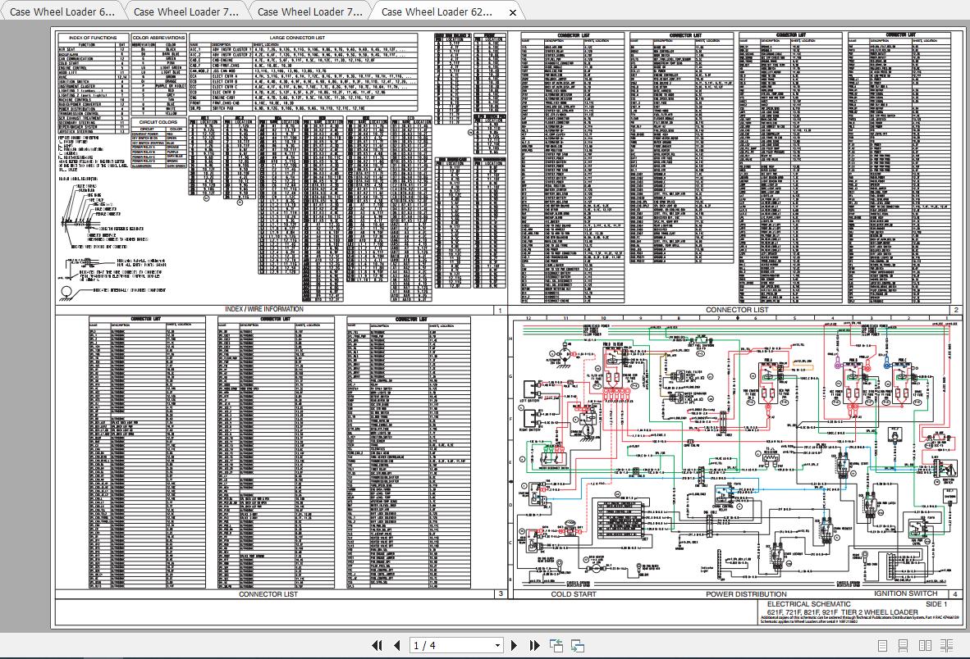Viewport: 970px width, 659px height.
Task: Click the go to previous view icon
Action: [x=557, y=646]
